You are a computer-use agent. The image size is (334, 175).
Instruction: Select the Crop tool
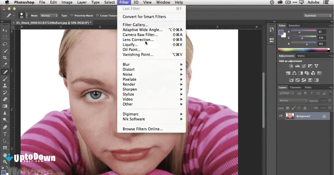[x=5, y=58]
